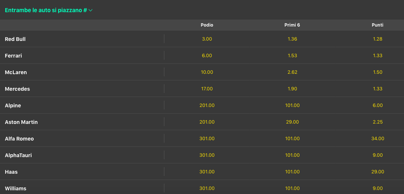Select Aston Martin Primi 6 odds 29.00
This screenshot has height=194, width=404.
292,122
